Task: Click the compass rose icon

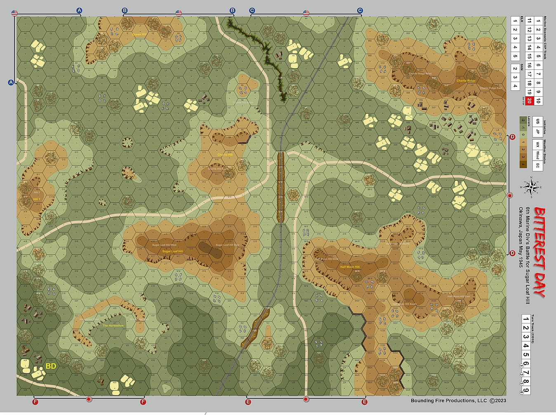Action: [532, 187]
